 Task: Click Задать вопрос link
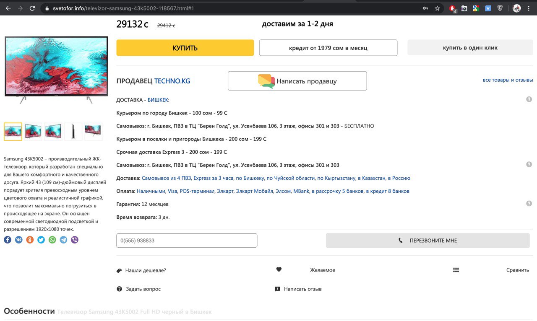(x=143, y=289)
